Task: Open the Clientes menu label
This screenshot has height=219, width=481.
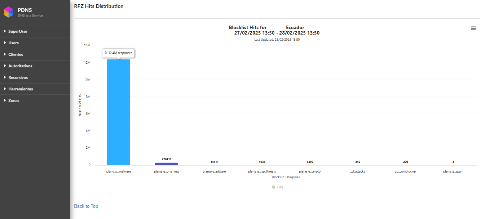Action: point(16,54)
